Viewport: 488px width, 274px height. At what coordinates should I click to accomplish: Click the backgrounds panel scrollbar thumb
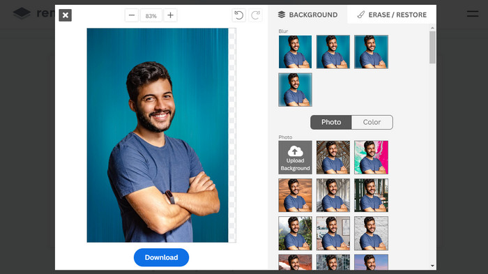(432, 47)
